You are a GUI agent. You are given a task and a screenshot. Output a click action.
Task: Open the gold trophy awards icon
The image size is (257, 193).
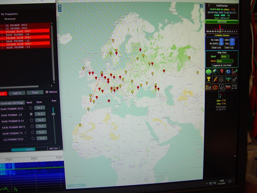click(209, 79)
